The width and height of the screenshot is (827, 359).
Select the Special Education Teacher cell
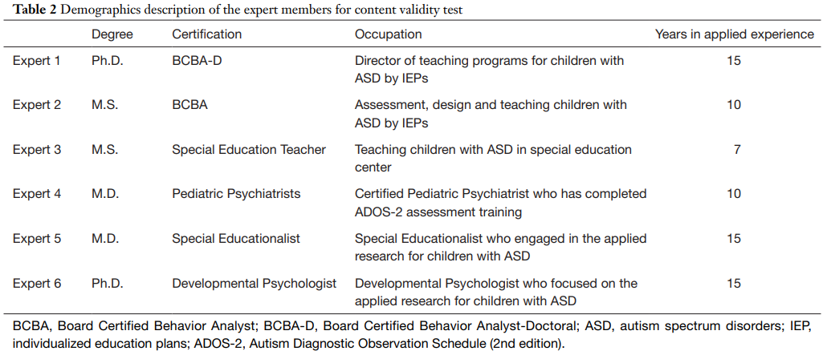[x=249, y=150]
